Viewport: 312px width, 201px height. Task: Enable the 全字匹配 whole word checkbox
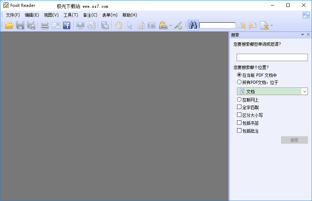point(239,107)
